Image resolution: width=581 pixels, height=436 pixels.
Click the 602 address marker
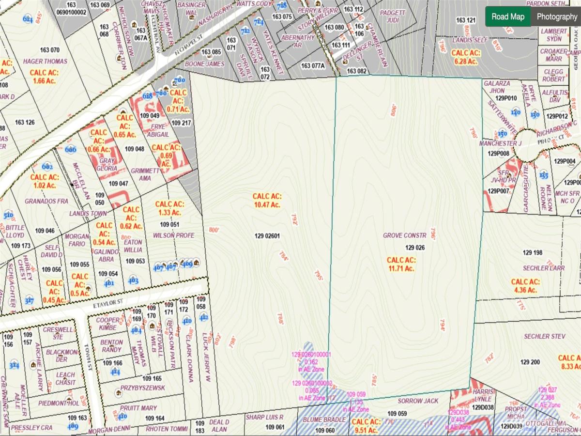point(47,167)
